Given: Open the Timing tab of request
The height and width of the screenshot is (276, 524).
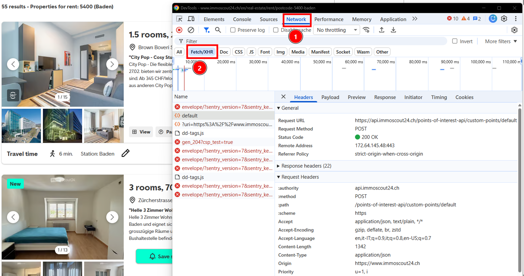Looking at the screenshot, I should click(x=439, y=97).
